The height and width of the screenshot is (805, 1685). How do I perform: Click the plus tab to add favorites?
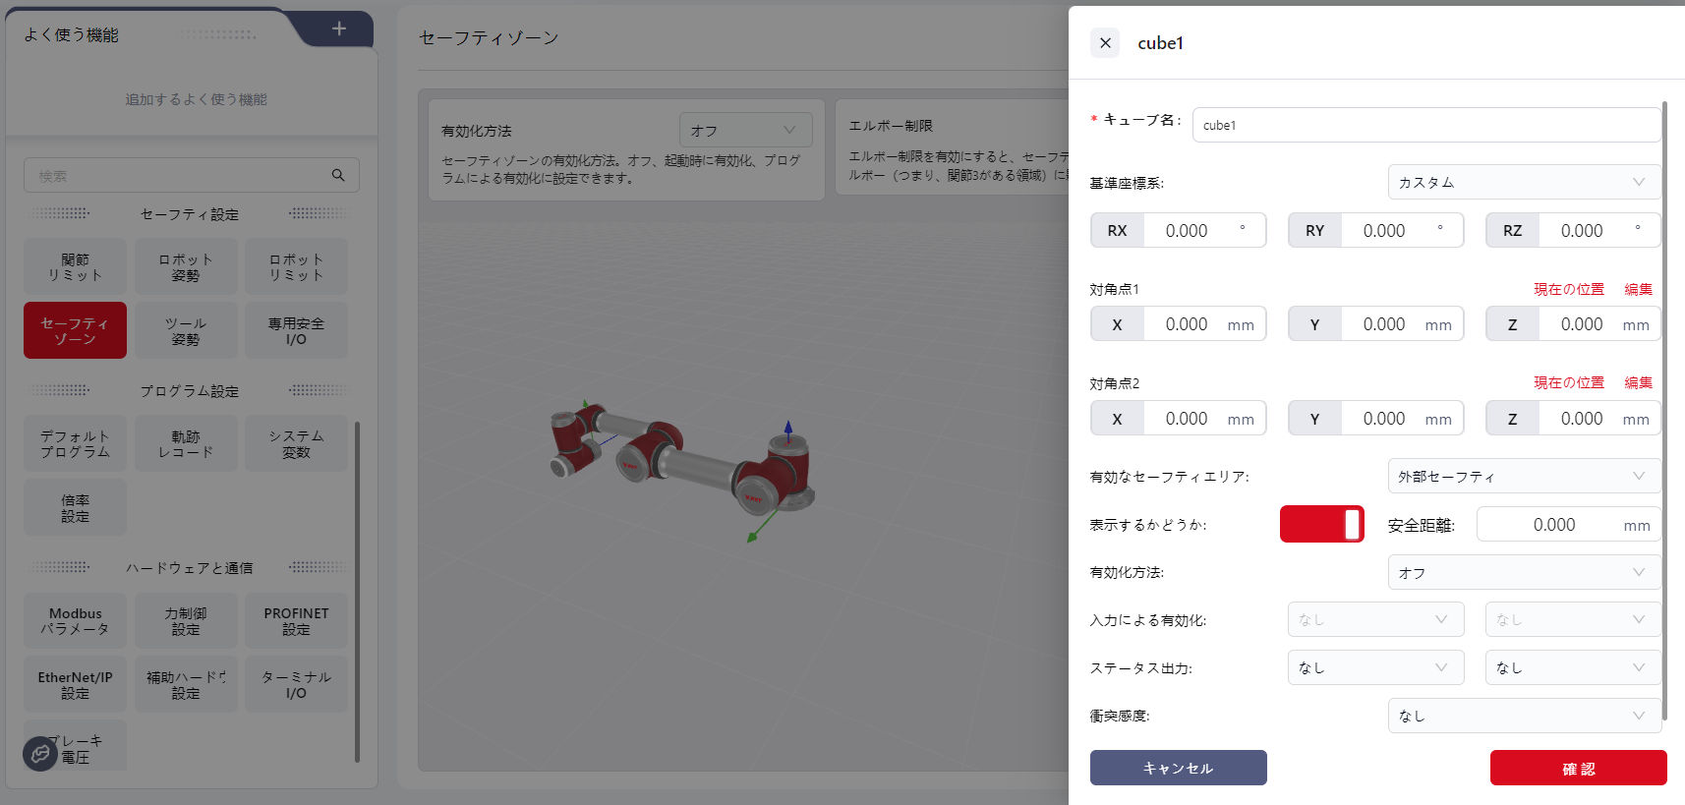338,29
